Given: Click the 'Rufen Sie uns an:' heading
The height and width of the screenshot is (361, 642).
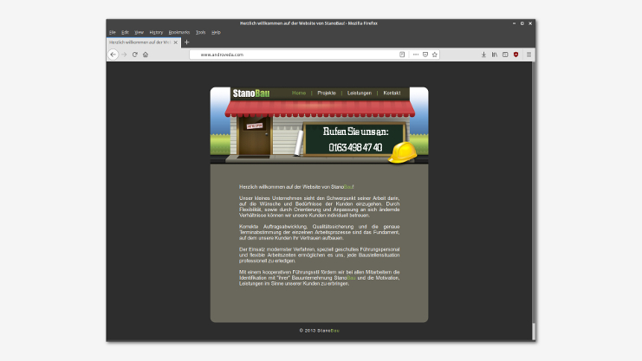Looking at the screenshot, I should tap(355, 132).
